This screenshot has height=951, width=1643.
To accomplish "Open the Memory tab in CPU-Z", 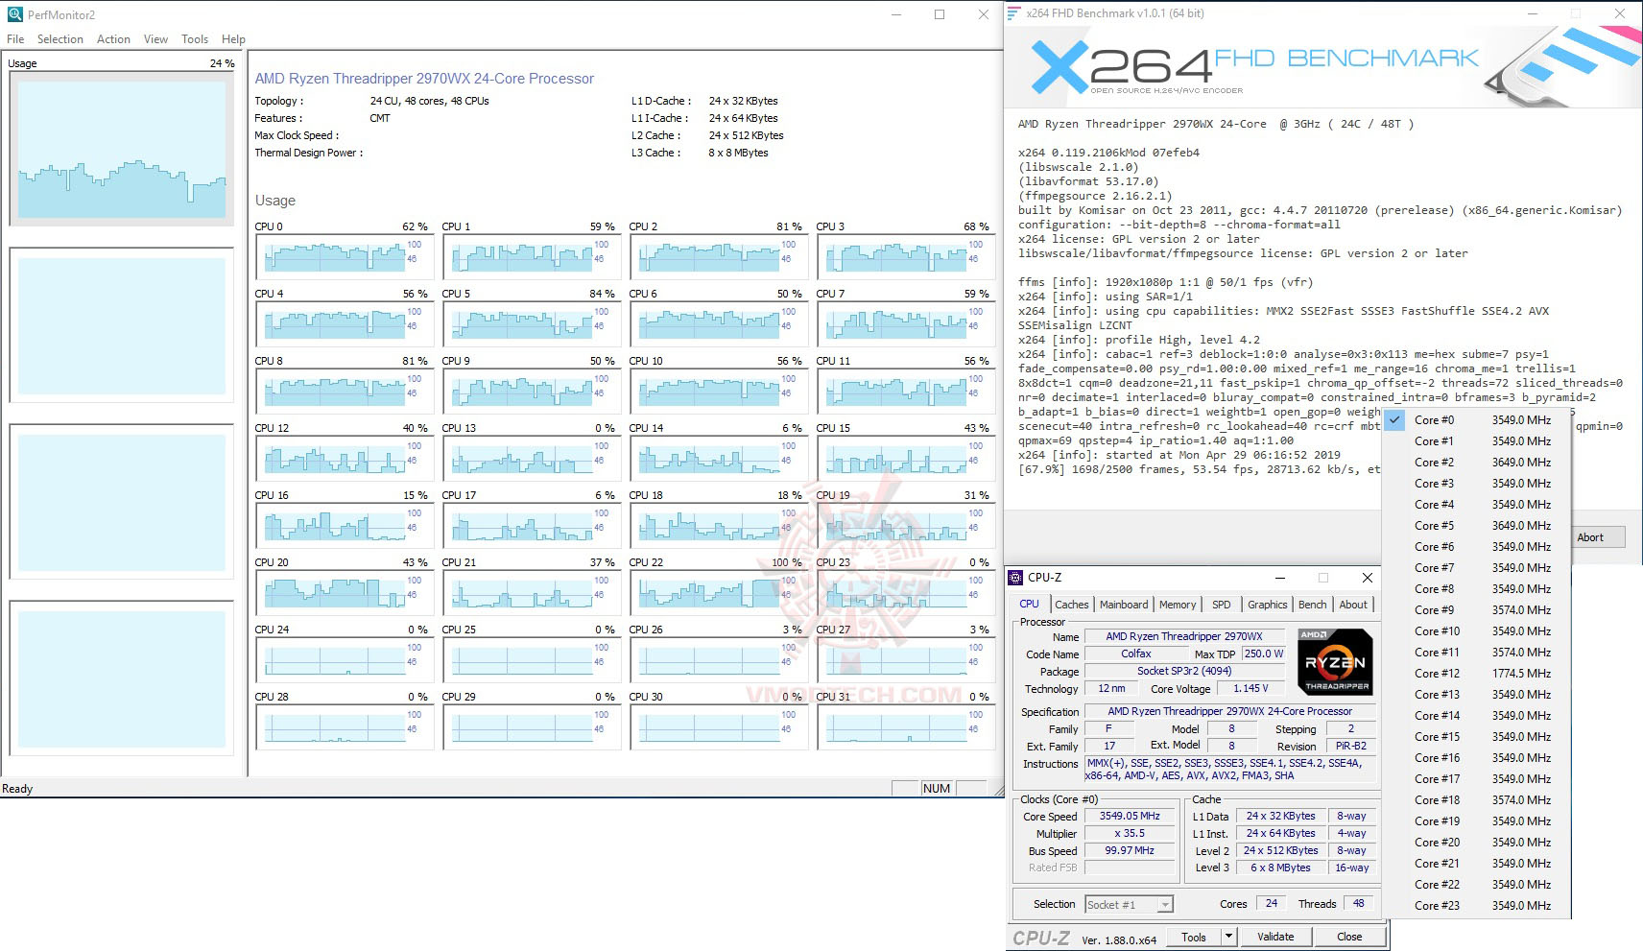I will point(1178,605).
